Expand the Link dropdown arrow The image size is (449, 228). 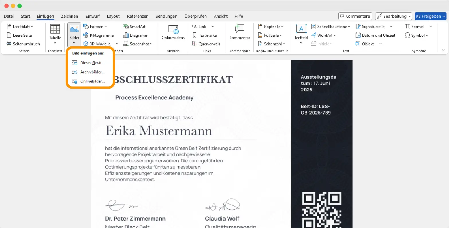point(213,27)
